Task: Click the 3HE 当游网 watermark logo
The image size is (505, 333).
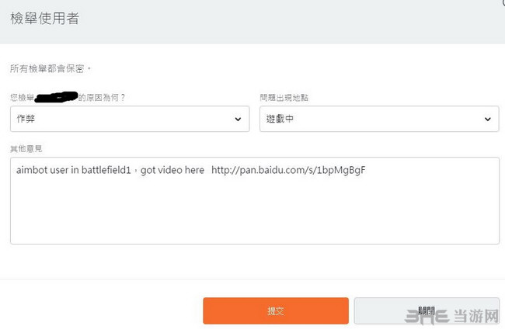Action: [460, 317]
